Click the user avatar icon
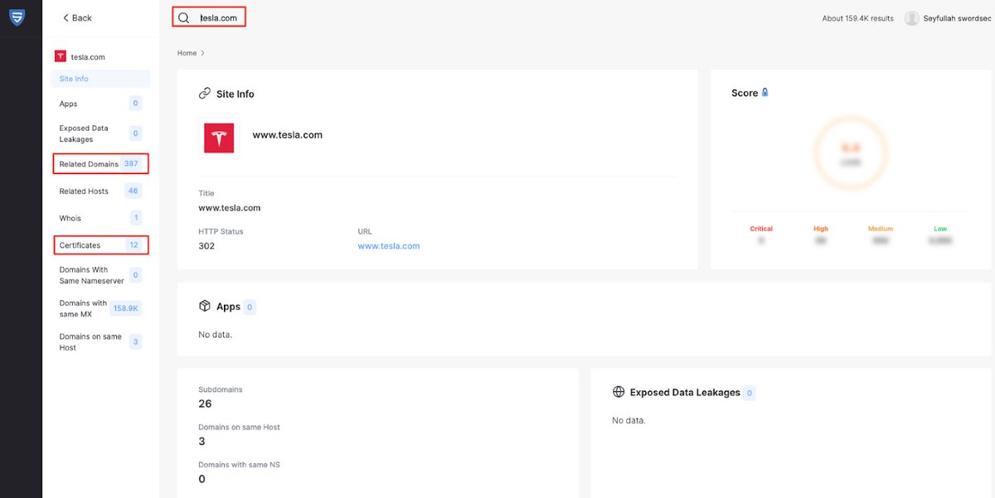 (912, 18)
